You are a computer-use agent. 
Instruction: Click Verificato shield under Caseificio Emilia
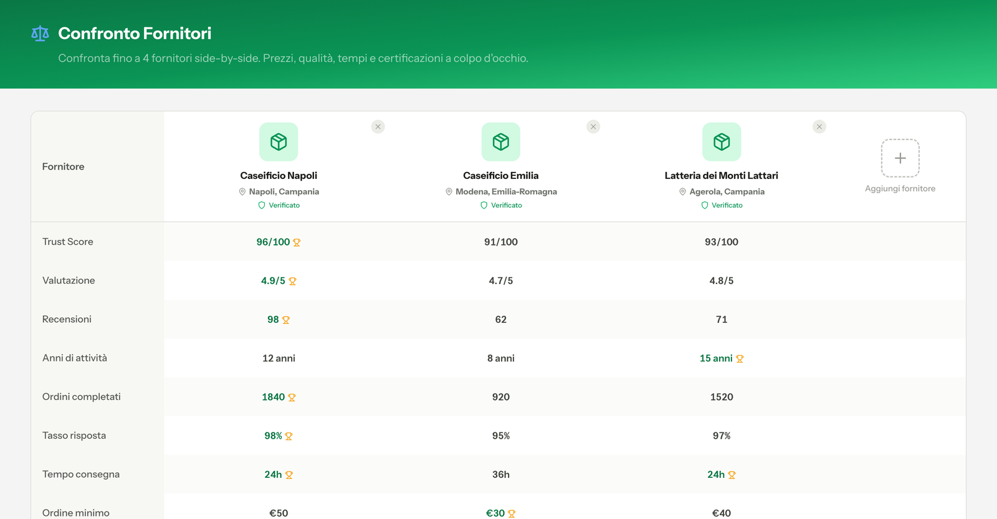pyautogui.click(x=484, y=206)
